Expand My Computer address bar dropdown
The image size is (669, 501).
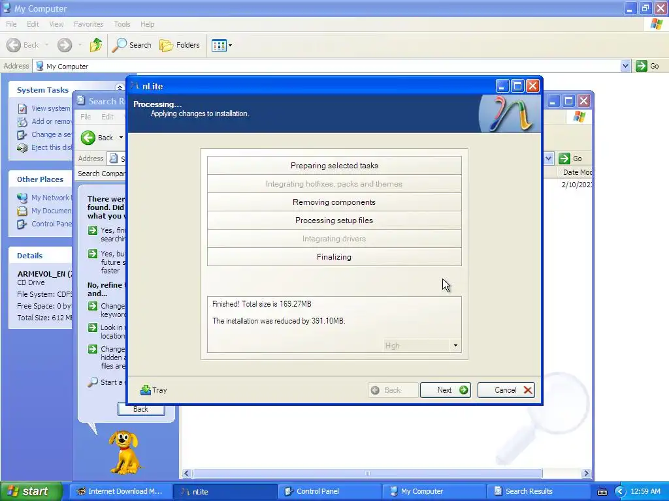point(625,66)
